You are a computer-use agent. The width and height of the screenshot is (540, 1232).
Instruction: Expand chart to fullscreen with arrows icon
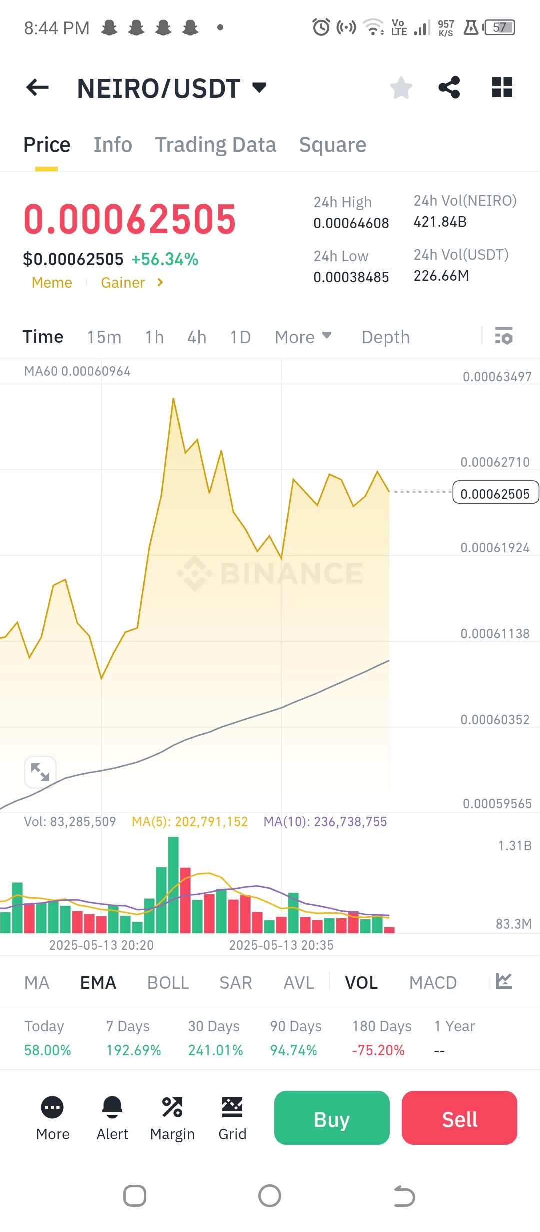40,772
